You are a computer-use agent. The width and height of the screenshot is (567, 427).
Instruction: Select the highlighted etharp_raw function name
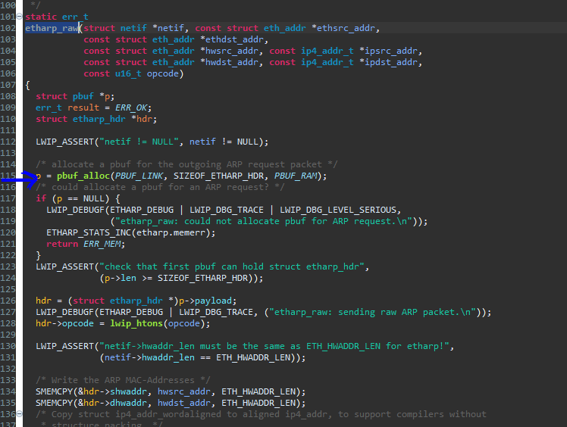pyautogui.click(x=52, y=28)
